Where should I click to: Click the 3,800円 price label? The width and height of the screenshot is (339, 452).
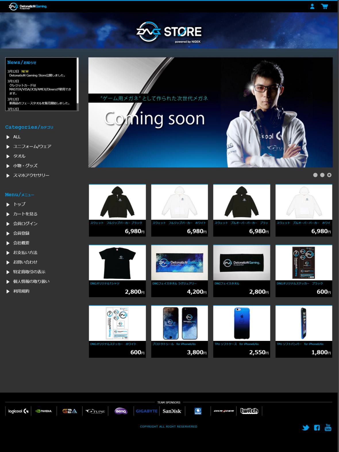click(x=197, y=352)
